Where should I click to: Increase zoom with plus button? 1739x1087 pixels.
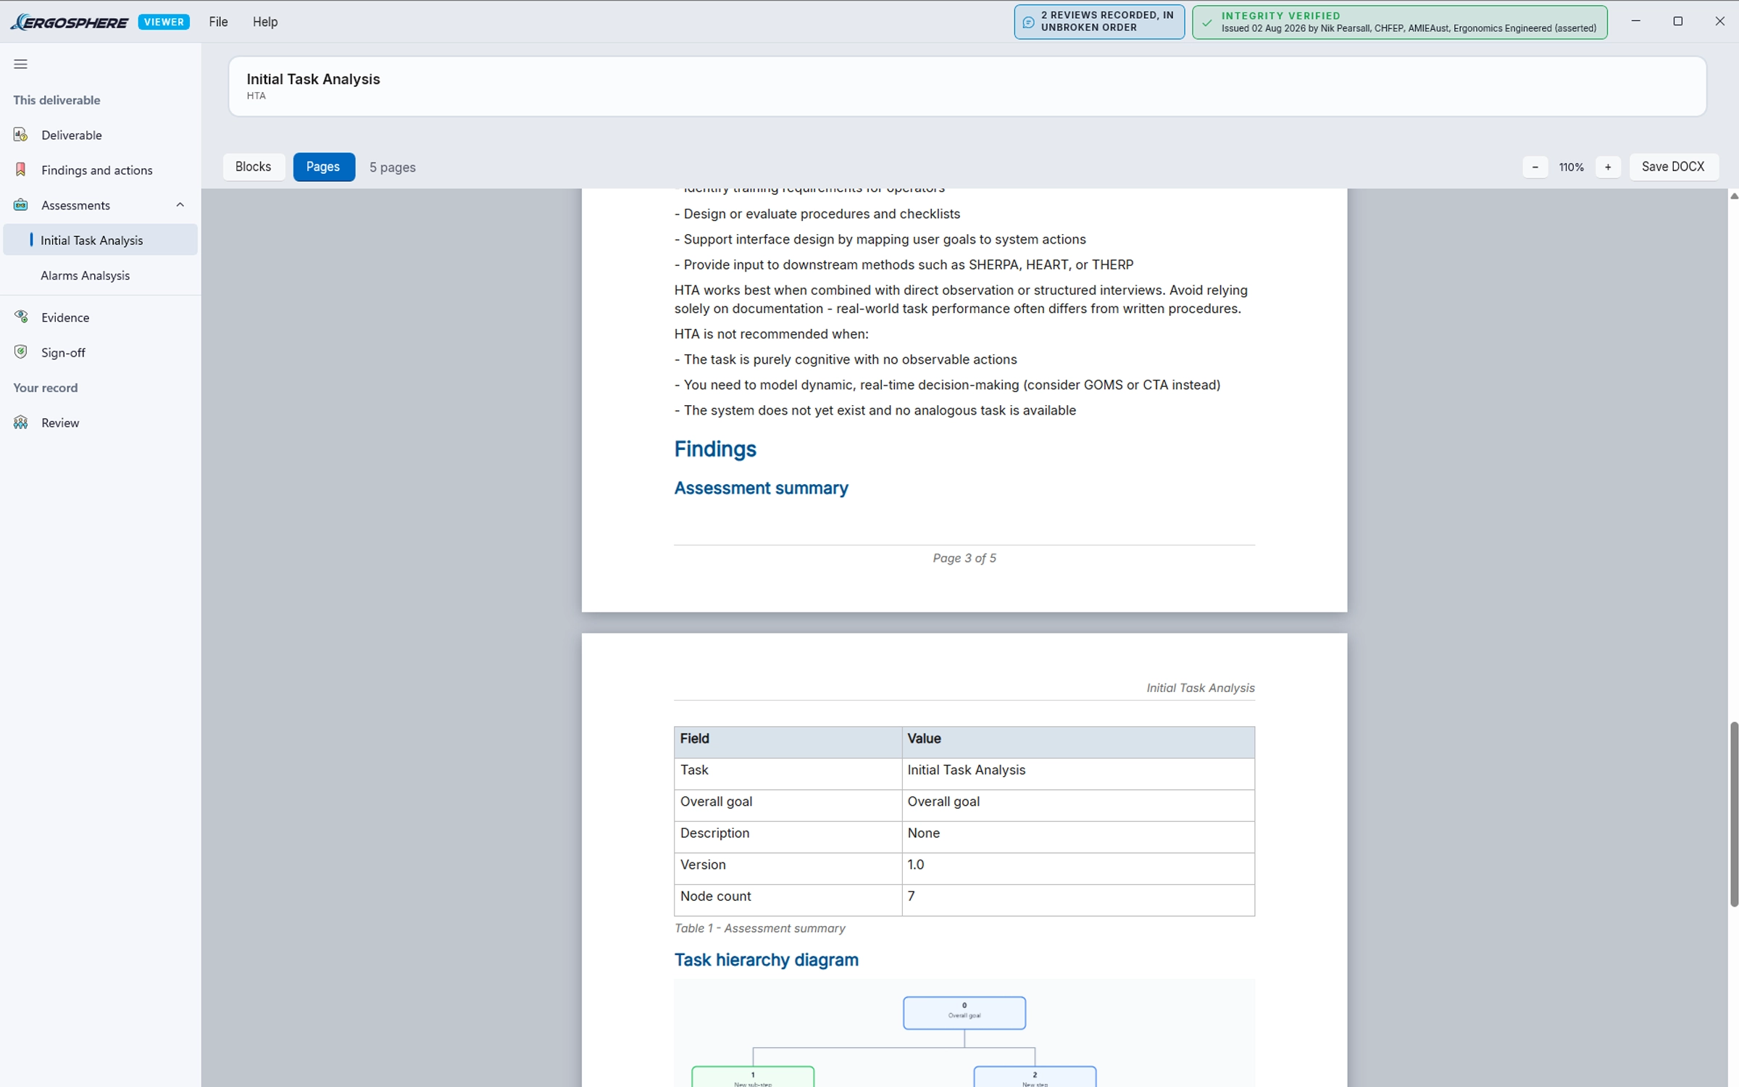point(1607,167)
